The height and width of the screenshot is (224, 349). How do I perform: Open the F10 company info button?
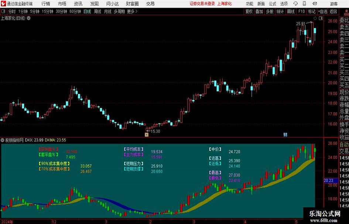[x=301, y=11]
